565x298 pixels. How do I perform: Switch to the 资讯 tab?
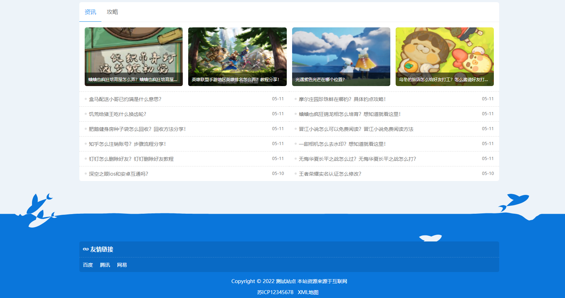pyautogui.click(x=90, y=12)
